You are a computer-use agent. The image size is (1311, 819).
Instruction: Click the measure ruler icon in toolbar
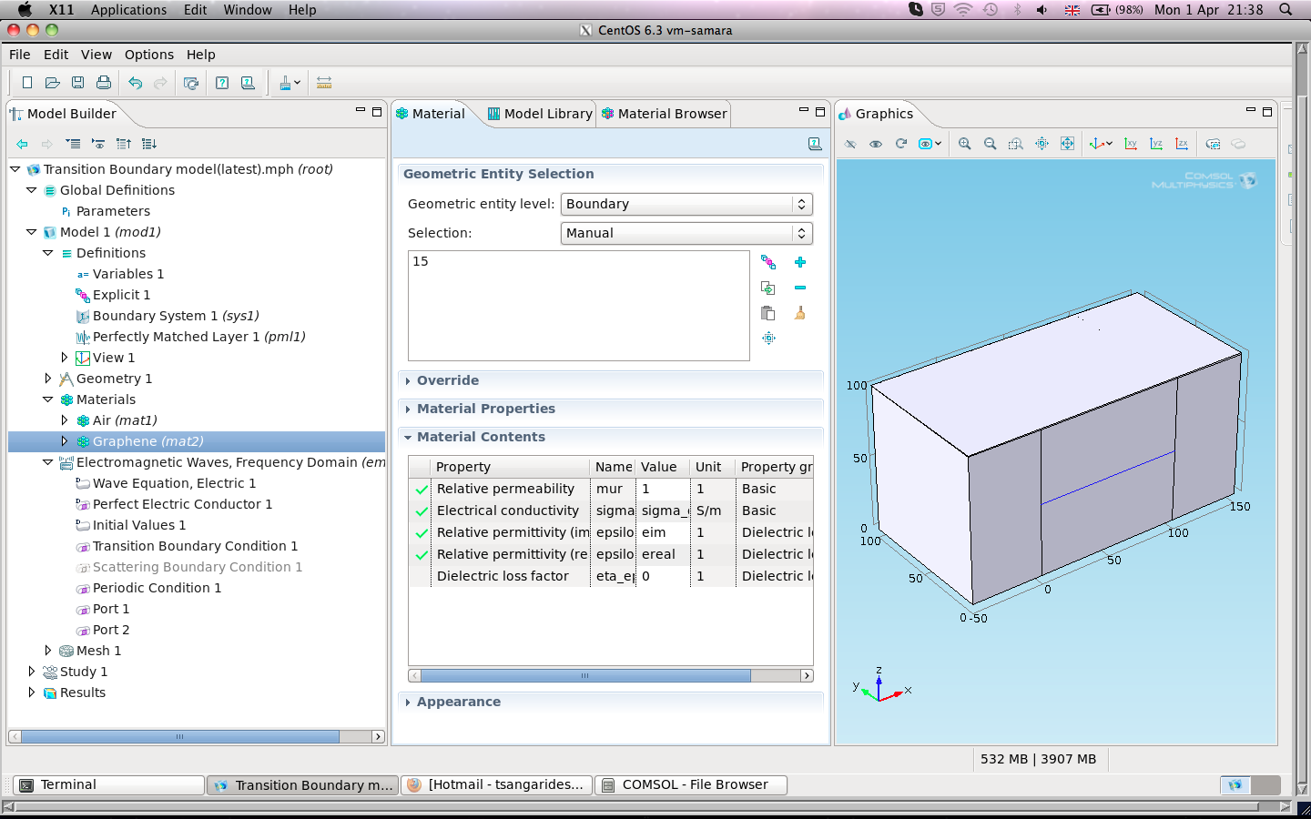coord(324,83)
